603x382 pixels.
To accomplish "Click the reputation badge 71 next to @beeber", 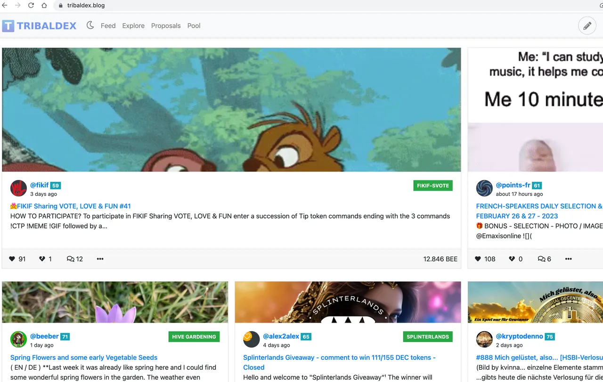I will point(65,337).
